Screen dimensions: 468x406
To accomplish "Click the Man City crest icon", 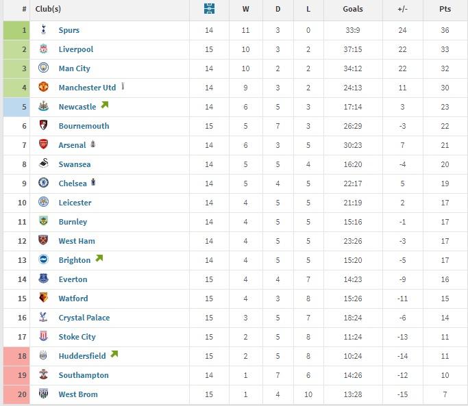I will tap(44, 68).
